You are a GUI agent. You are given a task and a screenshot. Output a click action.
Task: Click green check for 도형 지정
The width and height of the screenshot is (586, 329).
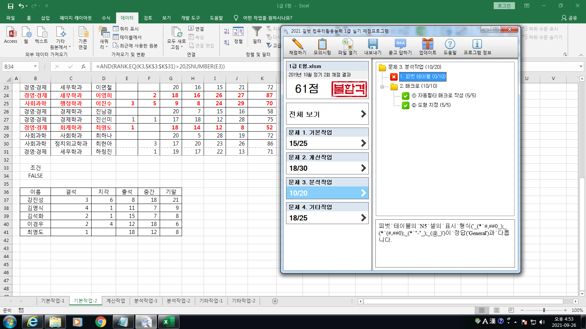(x=405, y=105)
